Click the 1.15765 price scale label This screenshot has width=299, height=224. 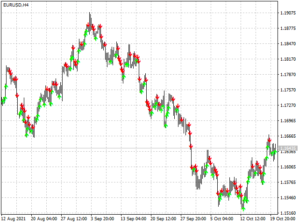pyautogui.click(x=288, y=182)
